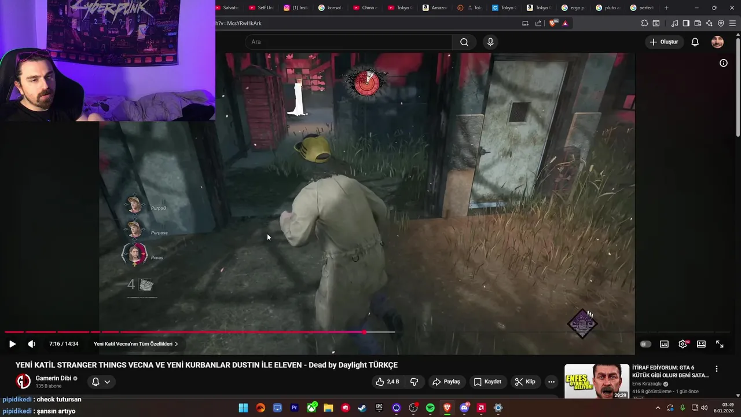
Task: Play the YouTube video
Action: [x=12, y=344]
